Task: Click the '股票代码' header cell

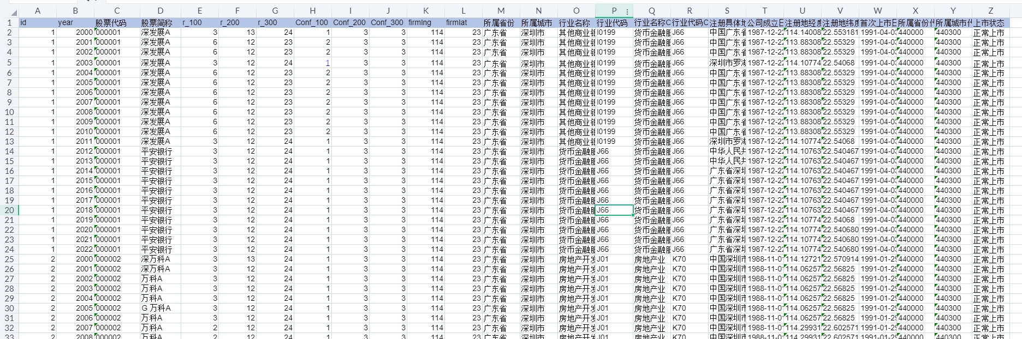Action: coord(117,23)
